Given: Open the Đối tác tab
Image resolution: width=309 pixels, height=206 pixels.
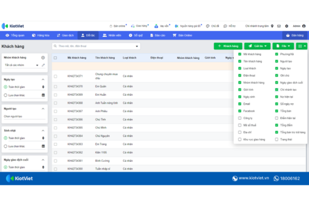Looking at the screenshot, I should coord(88,36).
